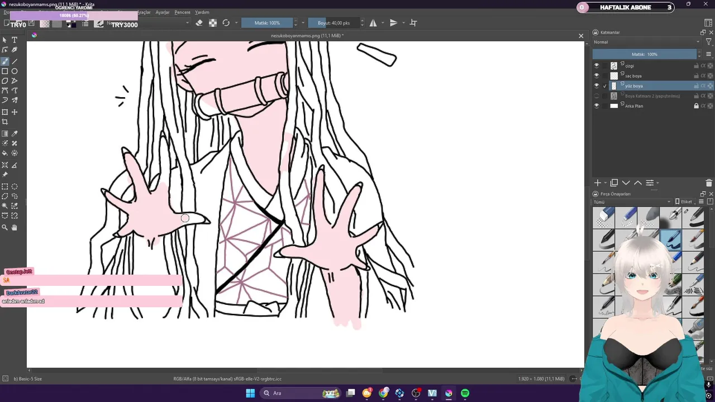Open the Normal blending mode dropdown in Katmanlar

click(646, 42)
